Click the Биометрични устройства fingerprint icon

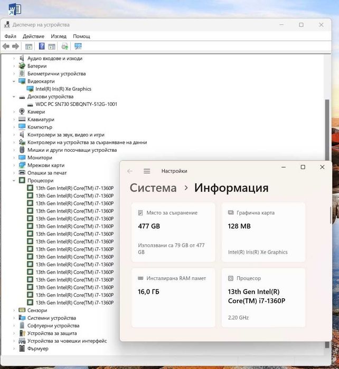click(x=22, y=73)
